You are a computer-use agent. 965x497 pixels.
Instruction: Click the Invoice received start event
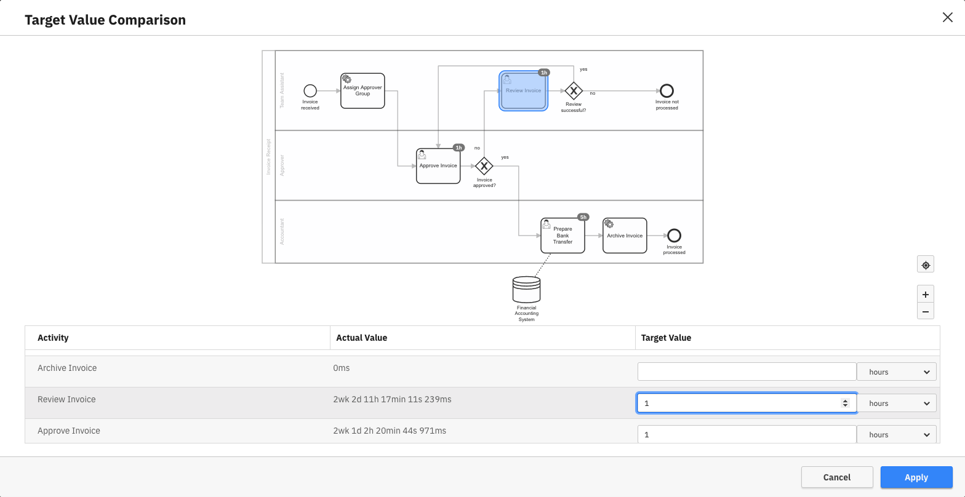tap(310, 91)
